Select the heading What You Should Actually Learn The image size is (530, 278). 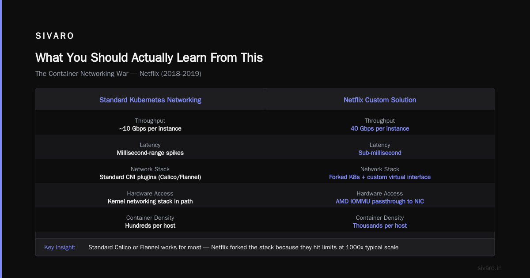click(x=149, y=57)
